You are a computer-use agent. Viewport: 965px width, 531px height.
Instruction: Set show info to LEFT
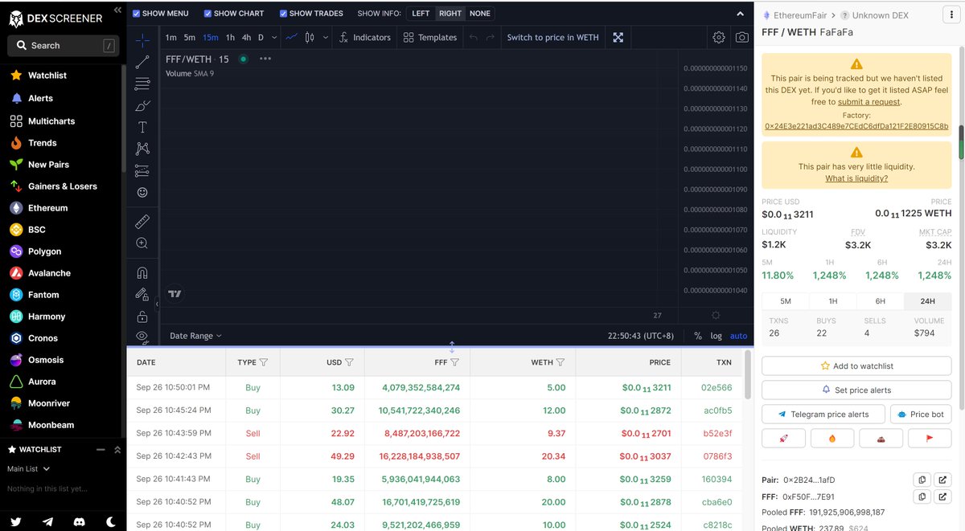421,14
